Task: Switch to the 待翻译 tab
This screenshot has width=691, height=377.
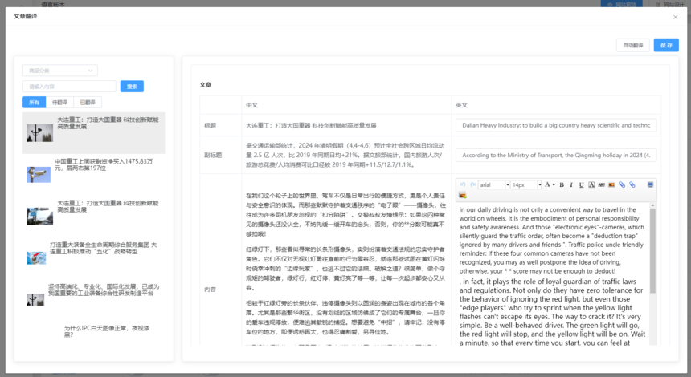Action: click(x=60, y=103)
